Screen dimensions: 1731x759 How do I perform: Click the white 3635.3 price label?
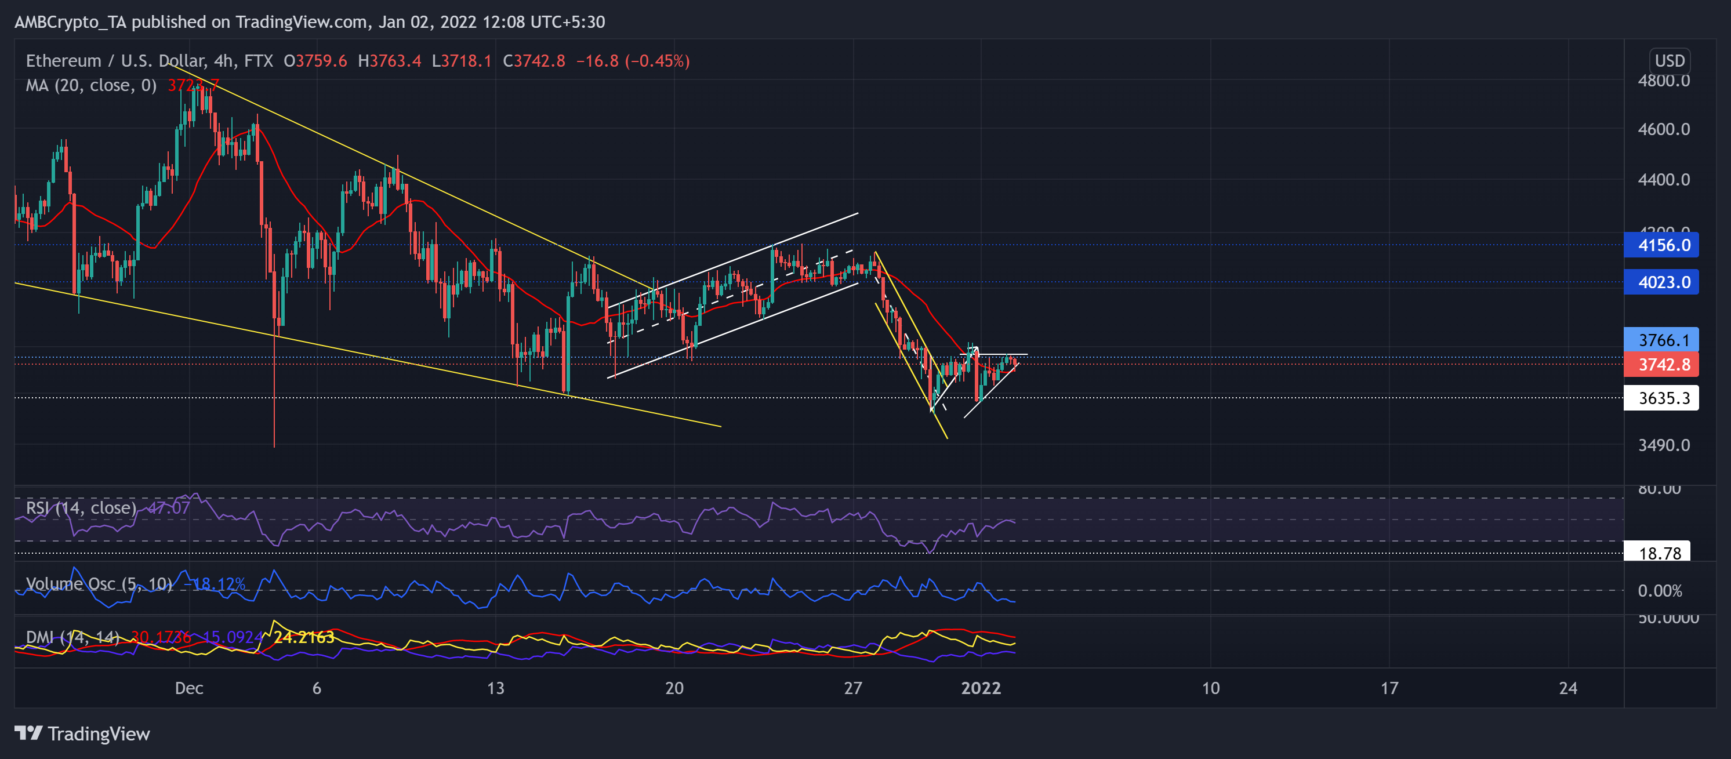coord(1661,398)
